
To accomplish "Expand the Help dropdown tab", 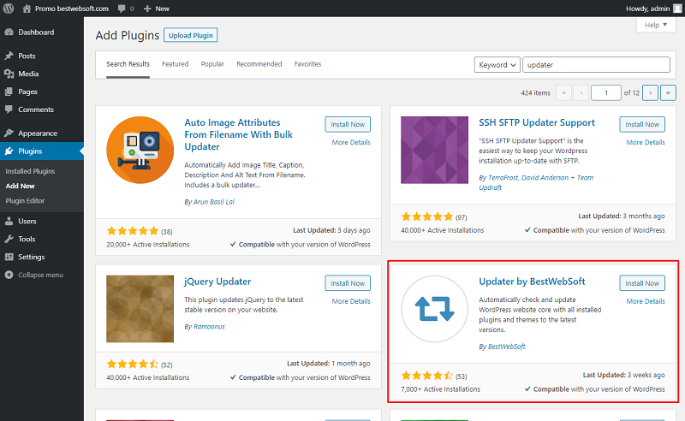I will click(x=656, y=25).
